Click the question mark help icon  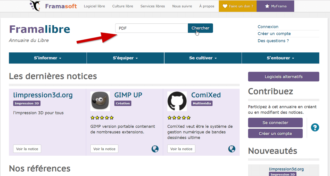click(x=315, y=127)
